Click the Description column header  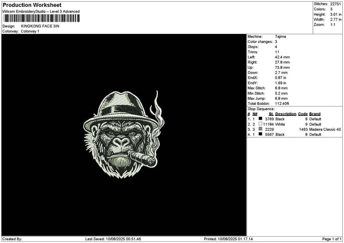(x=286, y=114)
